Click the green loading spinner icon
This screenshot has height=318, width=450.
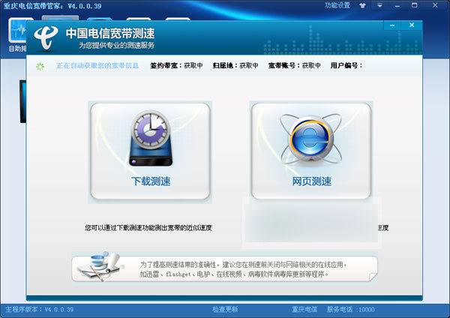pyautogui.click(x=40, y=66)
